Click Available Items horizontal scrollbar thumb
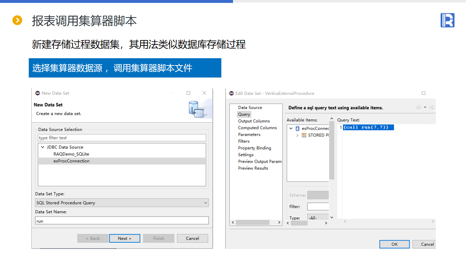 click(299, 223)
